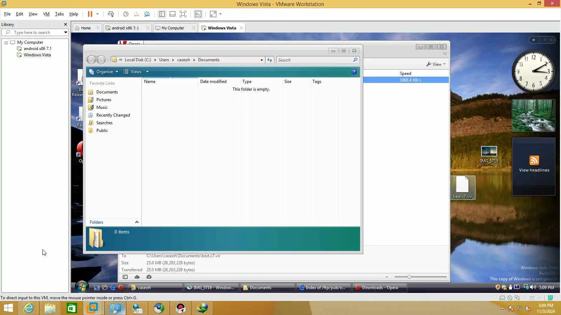Click the Revert to snapshot icon
Viewport: 561px width, 315px height.
click(x=136, y=14)
